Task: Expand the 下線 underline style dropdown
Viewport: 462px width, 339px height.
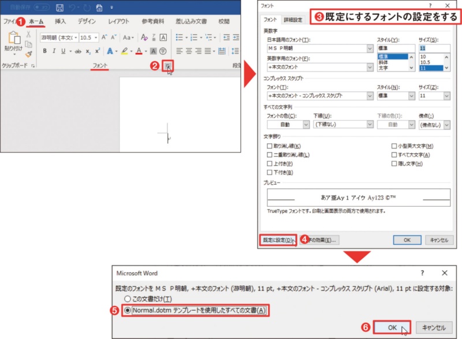Action: point(368,124)
